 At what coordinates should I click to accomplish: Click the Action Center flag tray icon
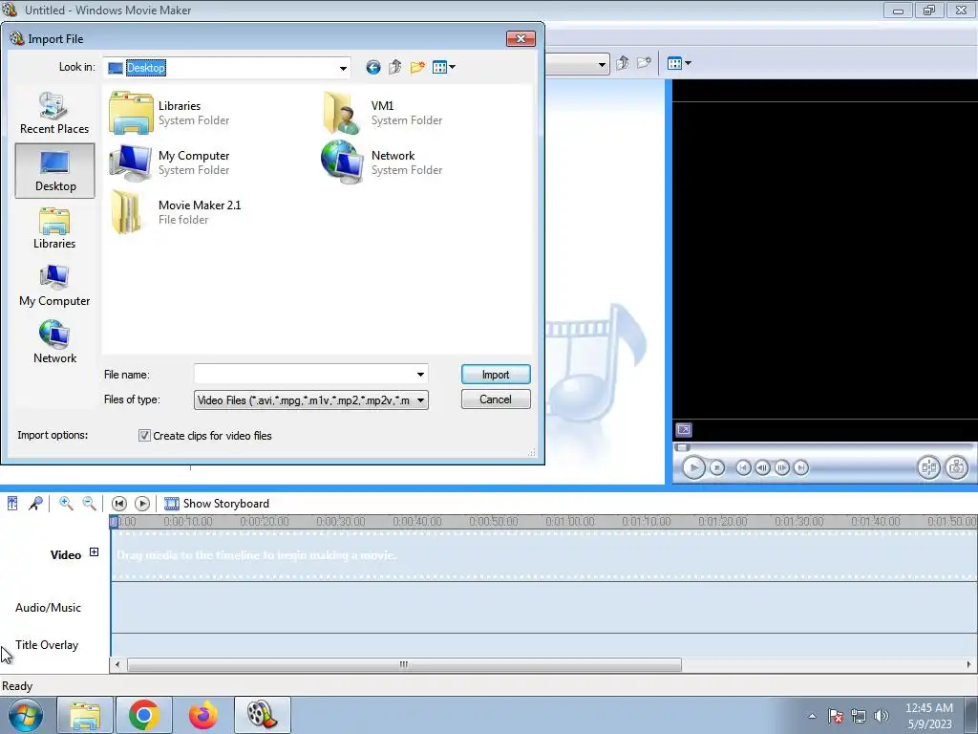point(836,716)
